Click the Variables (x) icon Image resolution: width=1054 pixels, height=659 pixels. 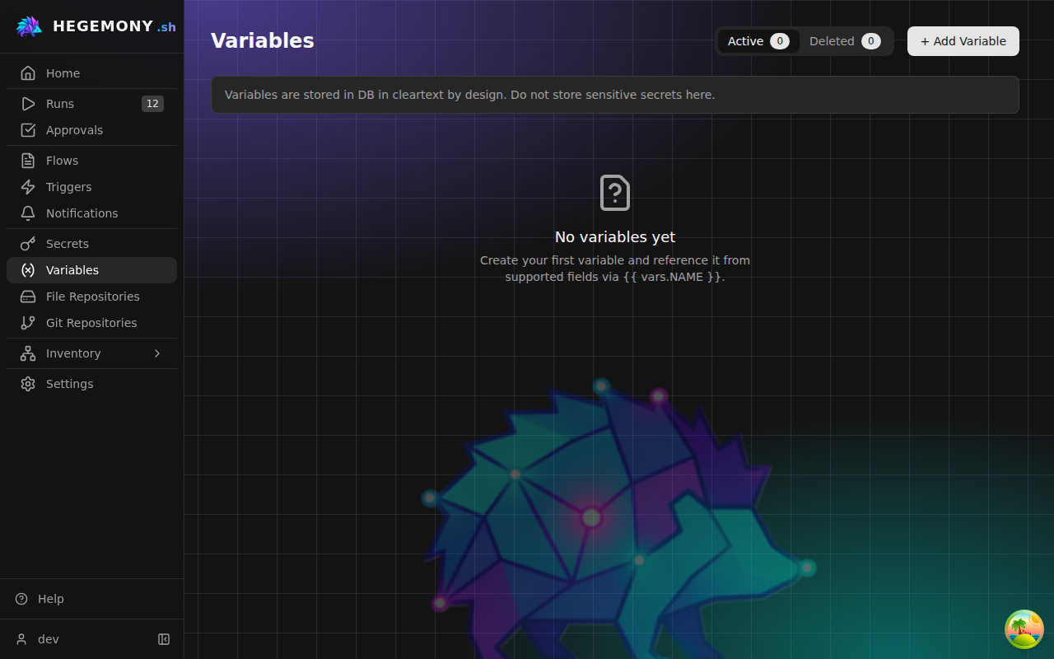28,270
